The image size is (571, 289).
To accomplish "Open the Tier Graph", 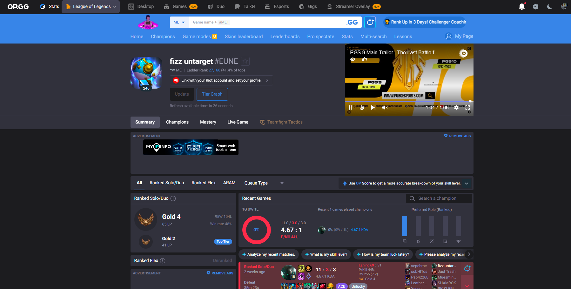I will point(212,94).
